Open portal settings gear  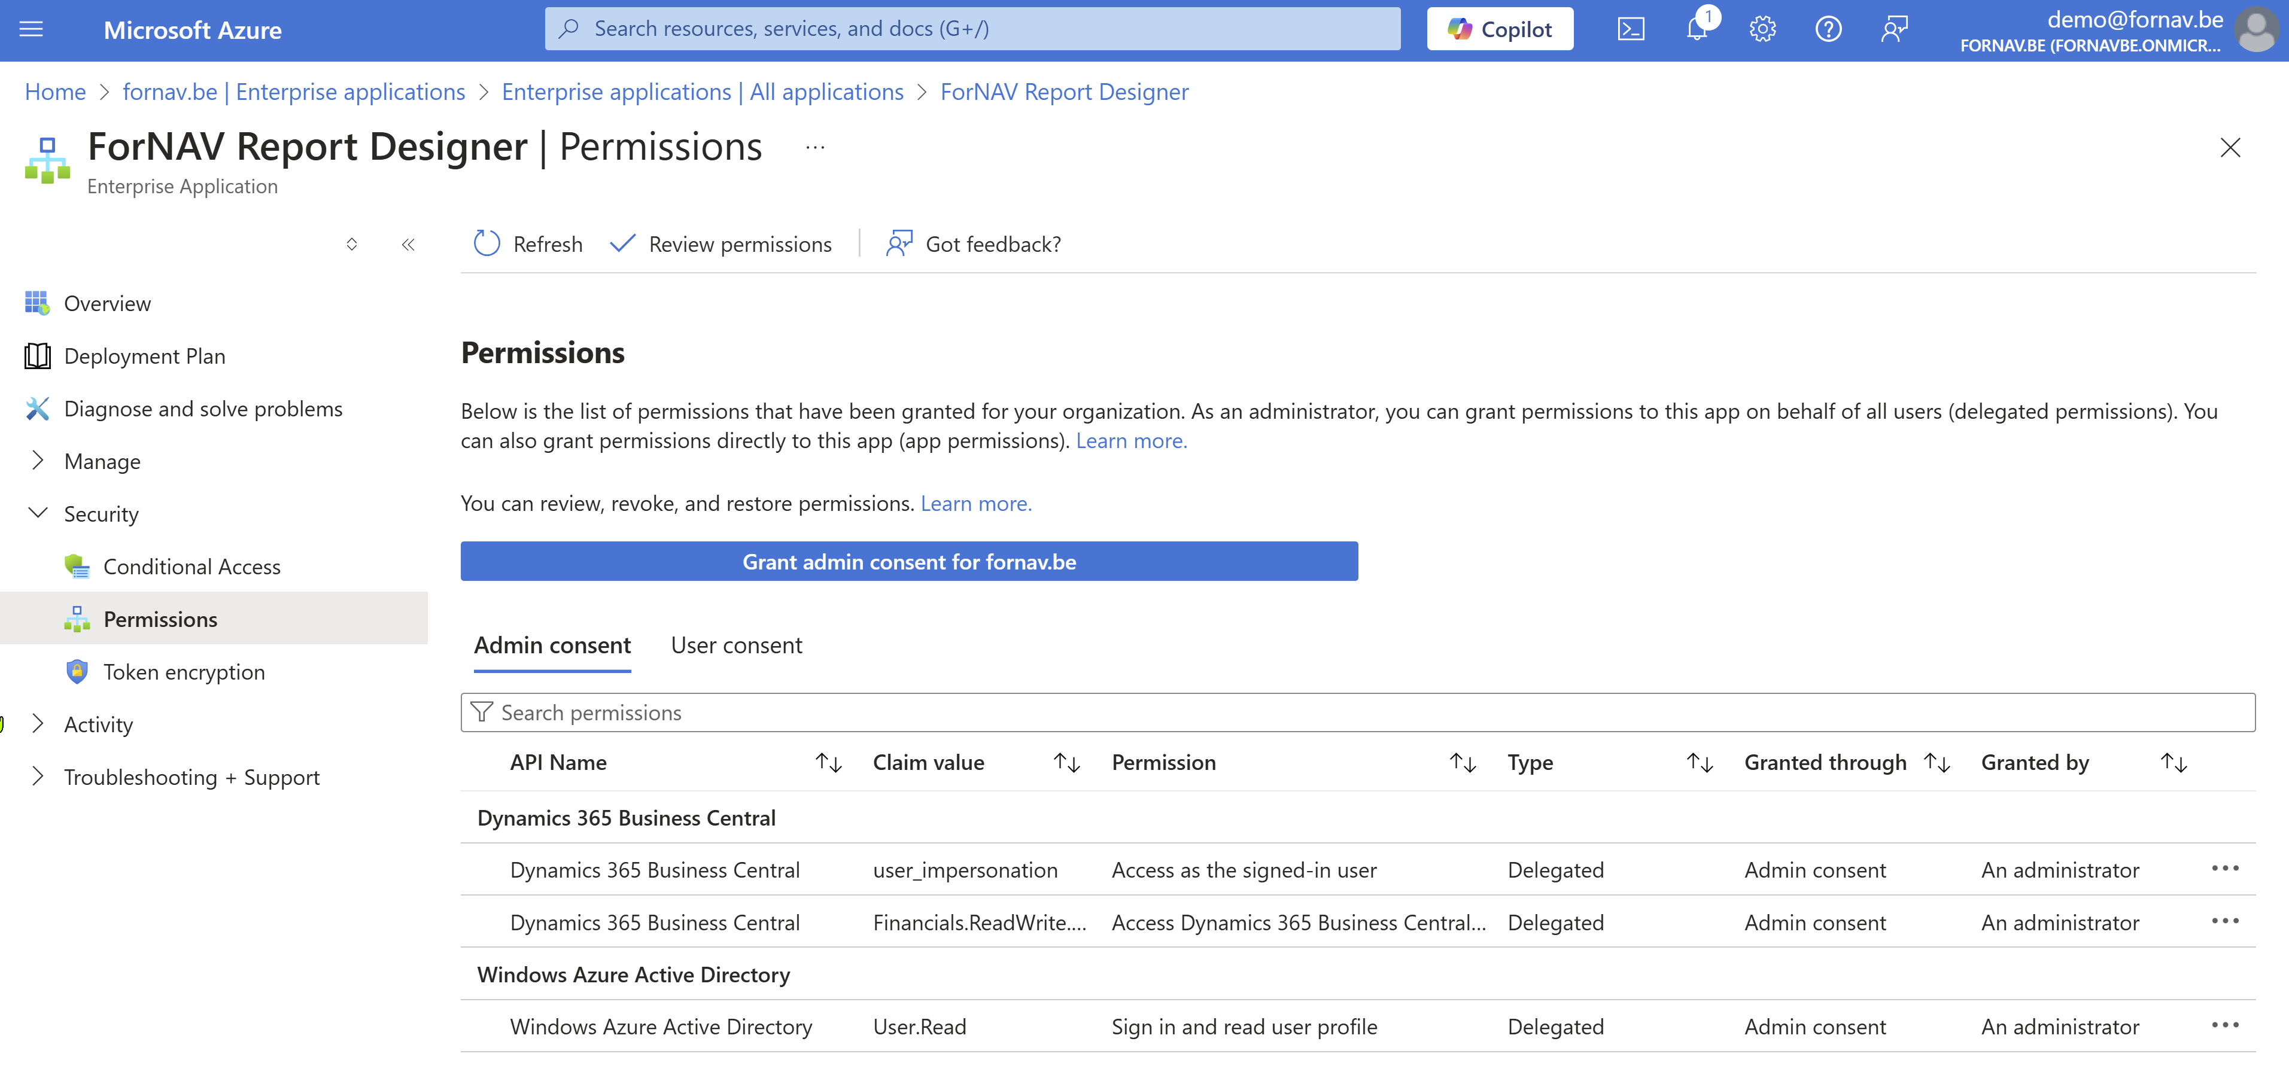[1762, 29]
